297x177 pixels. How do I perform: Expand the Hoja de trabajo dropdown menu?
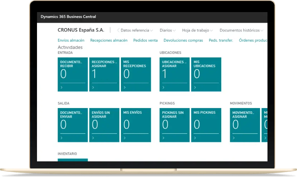tap(197, 31)
